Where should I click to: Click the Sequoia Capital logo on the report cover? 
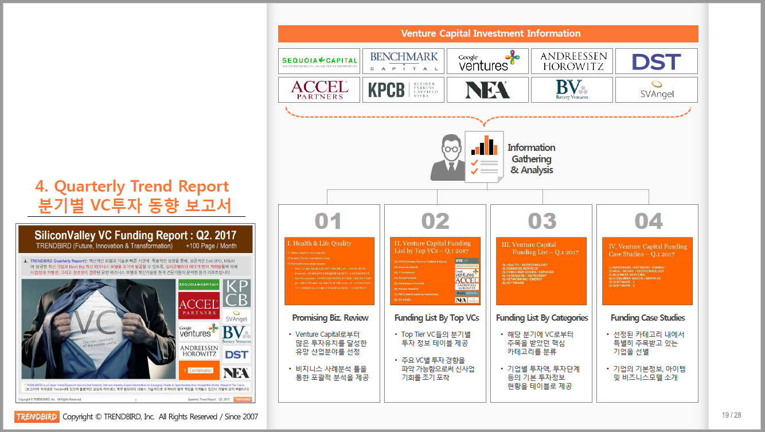[198, 285]
